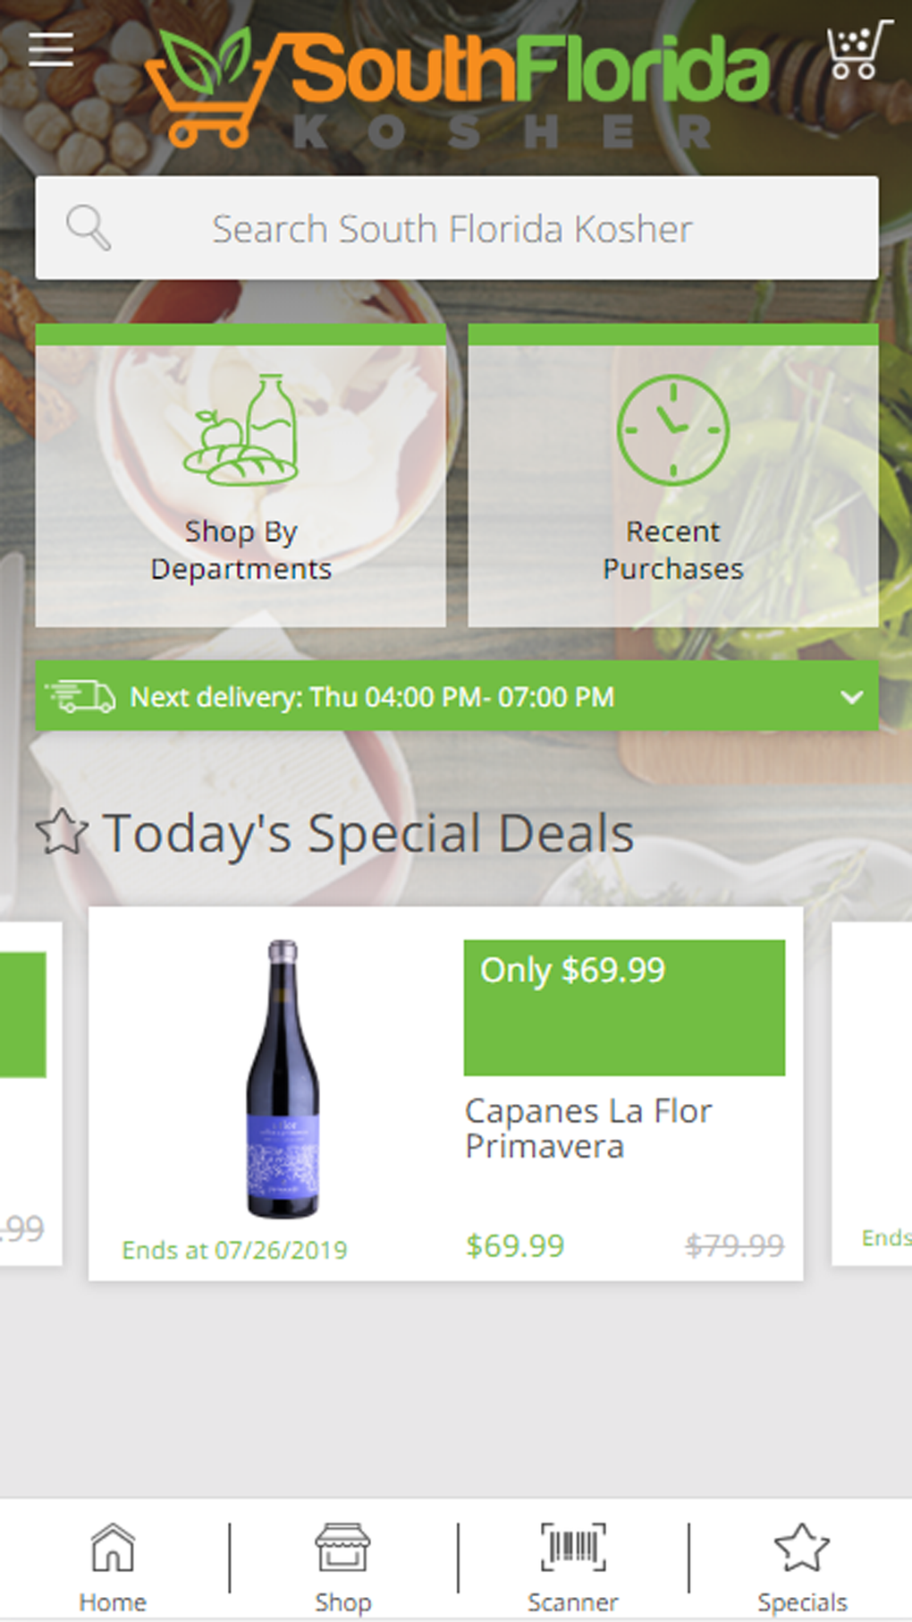
Task: Go to the Home tab
Action: (113, 1567)
